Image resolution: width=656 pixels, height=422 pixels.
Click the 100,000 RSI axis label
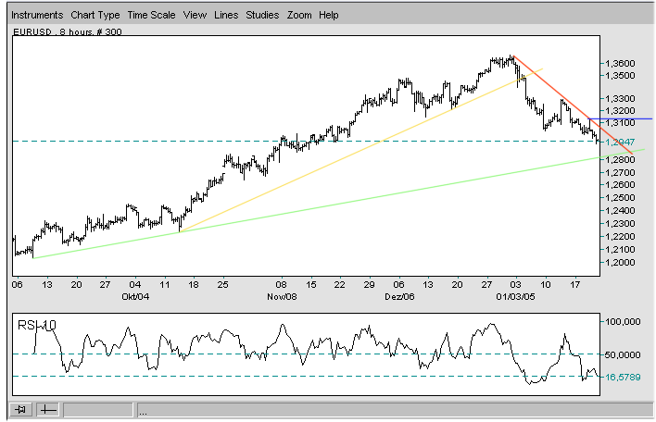pos(623,322)
